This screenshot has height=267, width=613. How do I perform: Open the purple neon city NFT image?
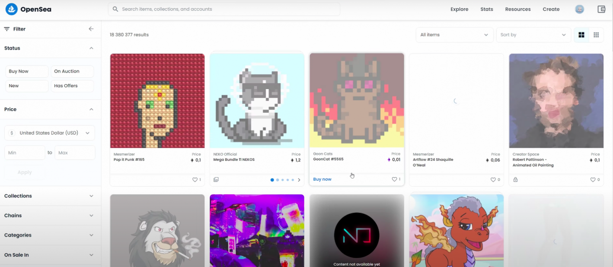tap(257, 231)
